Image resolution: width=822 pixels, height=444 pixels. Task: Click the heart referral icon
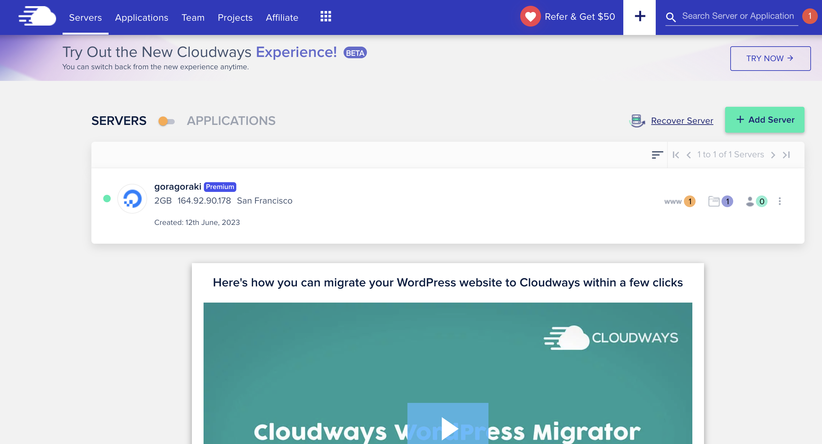[x=530, y=17]
